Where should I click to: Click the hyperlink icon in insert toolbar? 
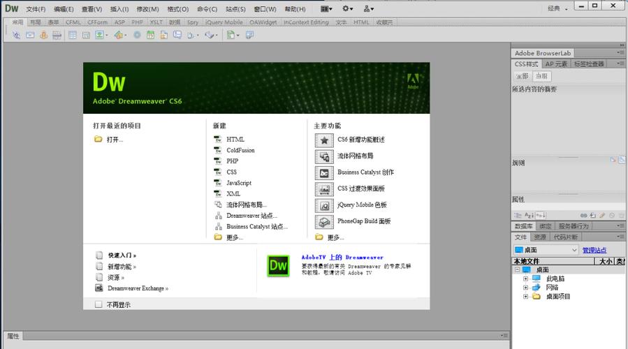pyautogui.click(x=16, y=35)
